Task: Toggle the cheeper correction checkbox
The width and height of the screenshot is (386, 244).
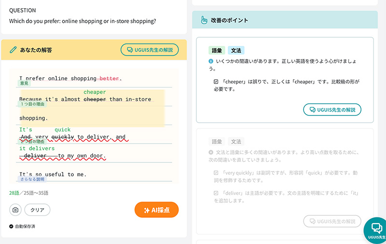Action: tap(216, 82)
